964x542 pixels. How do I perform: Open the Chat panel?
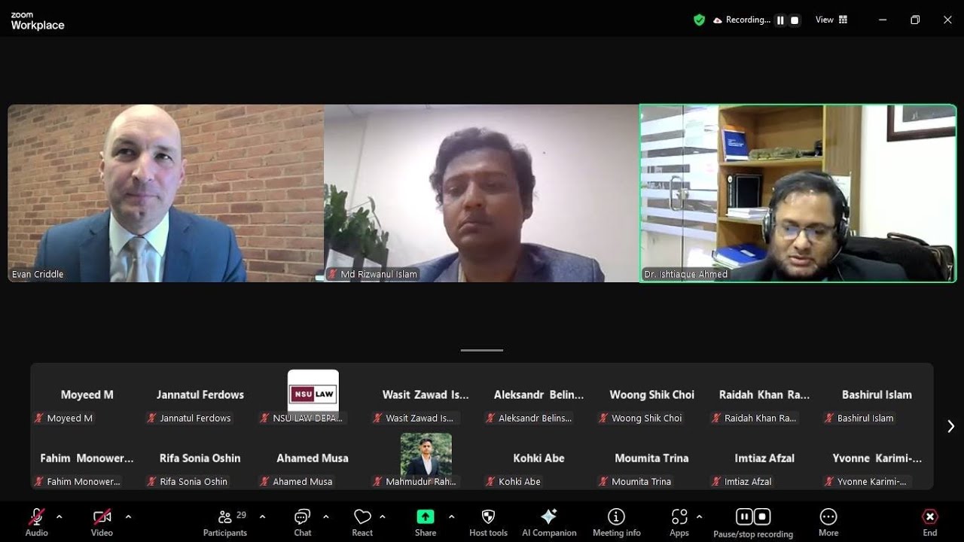[x=303, y=522]
